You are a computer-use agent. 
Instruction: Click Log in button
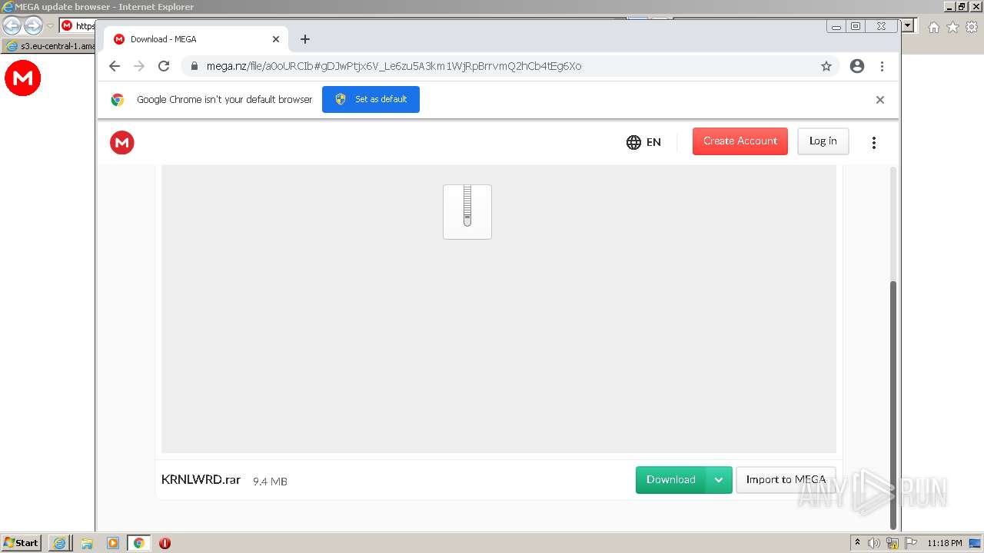pos(823,141)
